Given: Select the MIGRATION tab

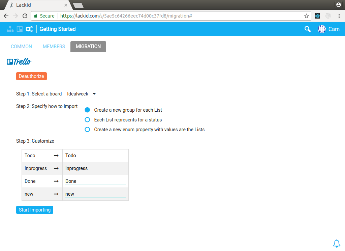Looking at the screenshot, I should [88, 47].
